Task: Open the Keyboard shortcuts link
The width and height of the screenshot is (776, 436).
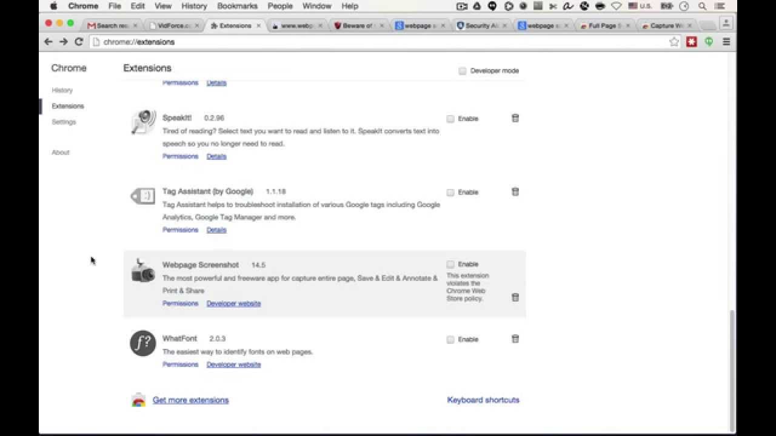Action: pyautogui.click(x=483, y=400)
